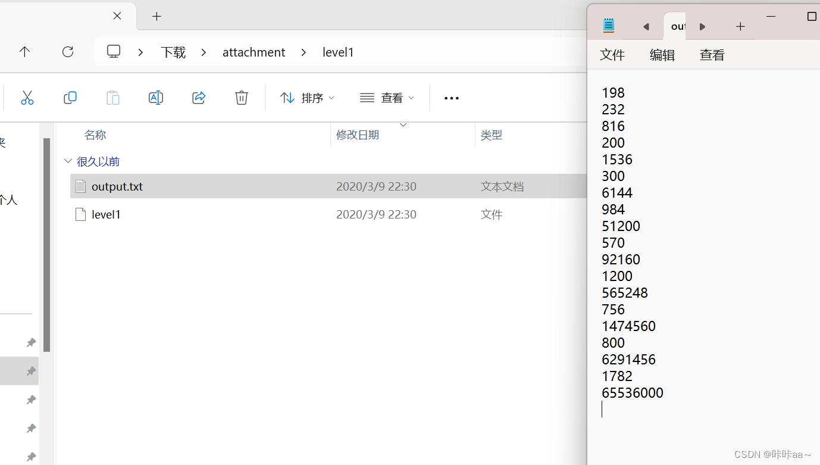Open a new tab in File Explorer
This screenshot has height=465, width=820.
[157, 16]
